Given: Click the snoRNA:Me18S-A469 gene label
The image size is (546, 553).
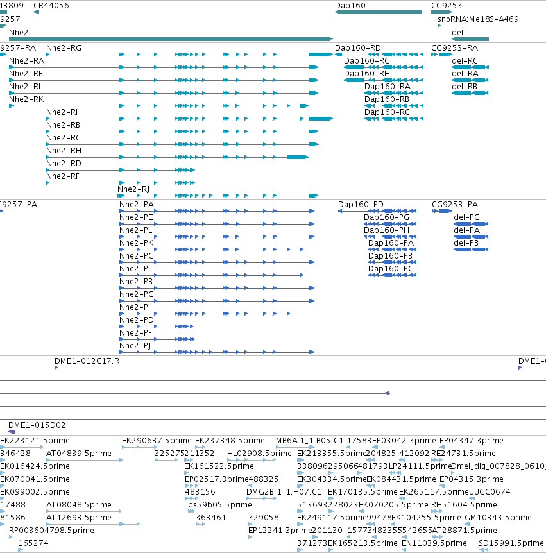Looking at the screenshot, I should tap(478, 19).
